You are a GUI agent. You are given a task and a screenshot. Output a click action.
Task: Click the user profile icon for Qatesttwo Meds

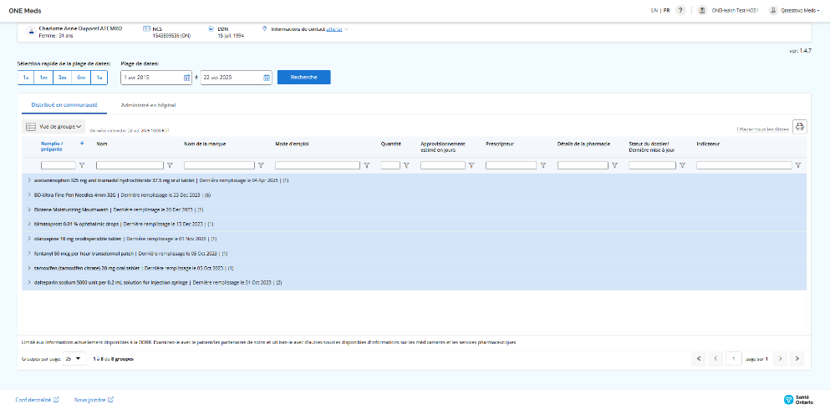pos(773,11)
